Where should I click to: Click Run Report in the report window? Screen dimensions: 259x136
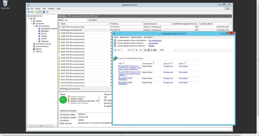[x=148, y=37]
